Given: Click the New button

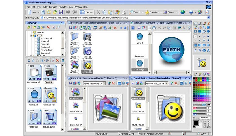Looking at the screenshot, I should [x=32, y=12].
